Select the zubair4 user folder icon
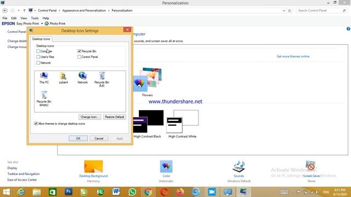Viewport: 351px width, 197px height. (64, 78)
